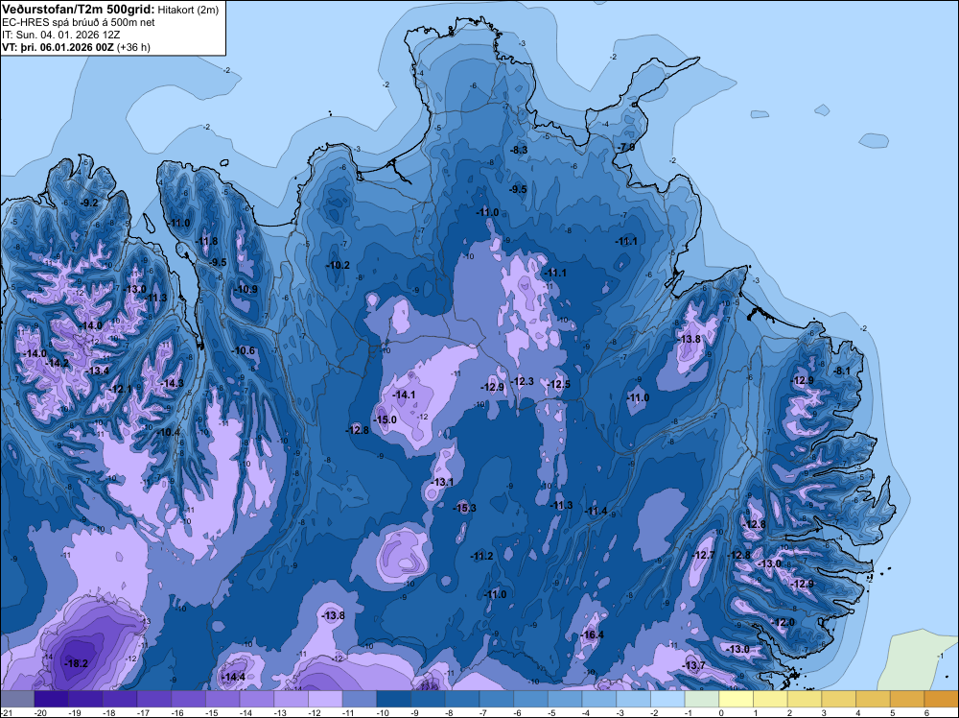Screen dimensions: 959x718
Task: Click the '-8.1' temperature label
Action: click(x=842, y=371)
